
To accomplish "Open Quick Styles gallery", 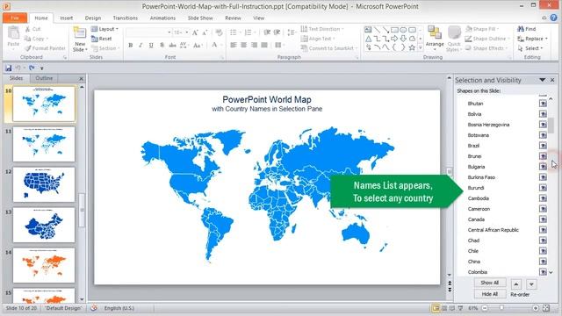I will click(454, 39).
